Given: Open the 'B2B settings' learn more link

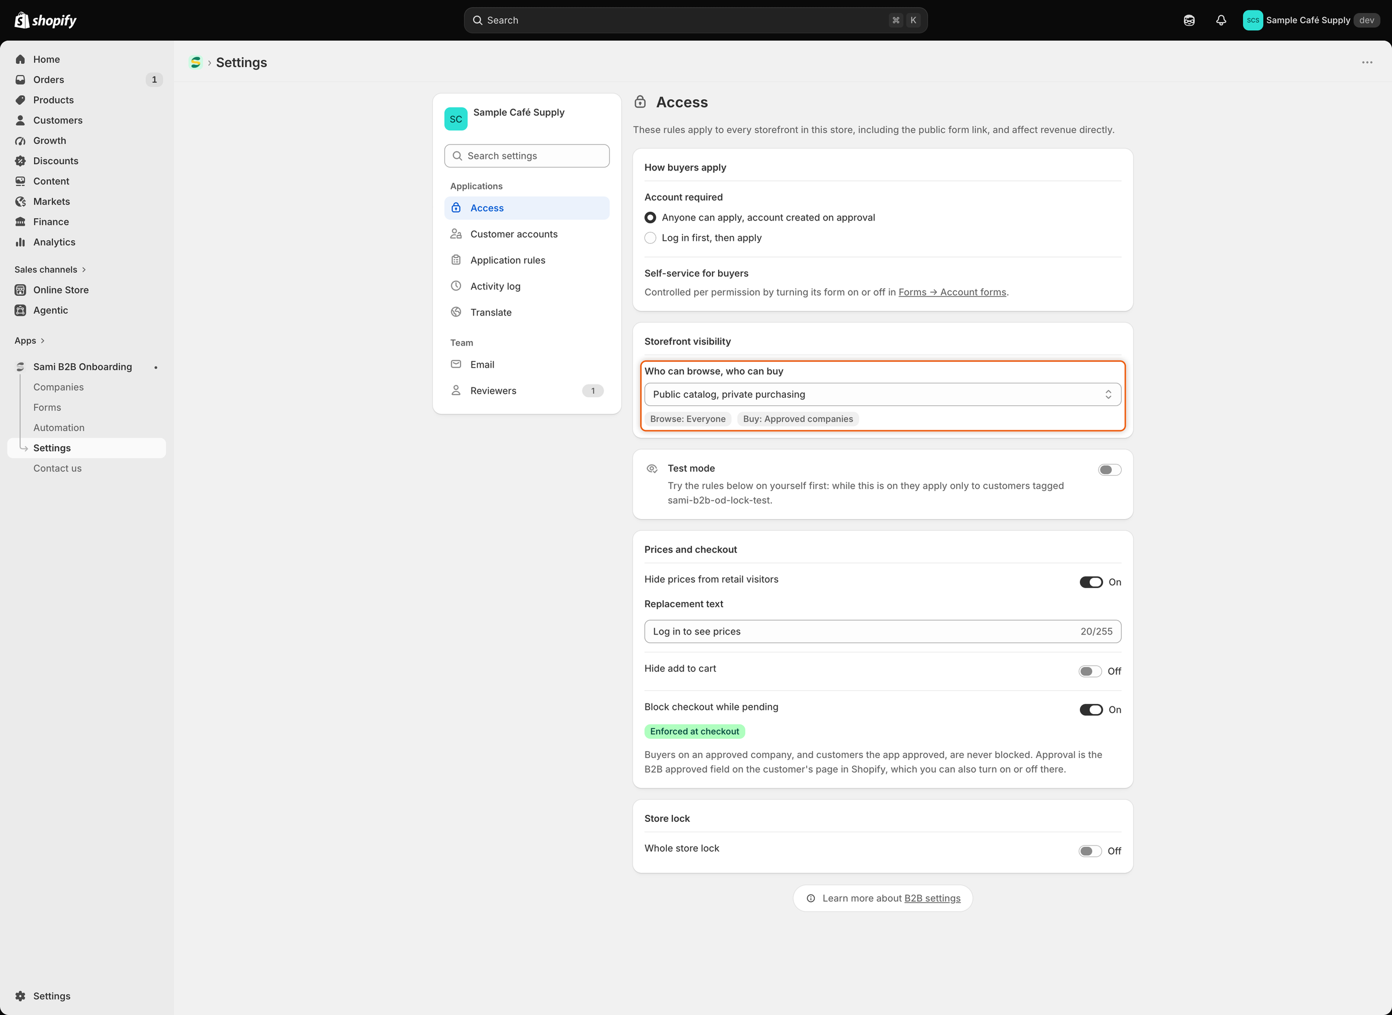Looking at the screenshot, I should [932, 898].
